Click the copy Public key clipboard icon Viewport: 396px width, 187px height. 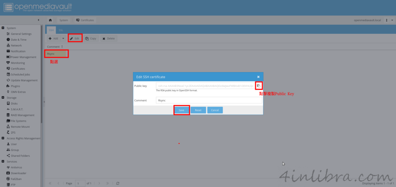pyautogui.click(x=258, y=86)
